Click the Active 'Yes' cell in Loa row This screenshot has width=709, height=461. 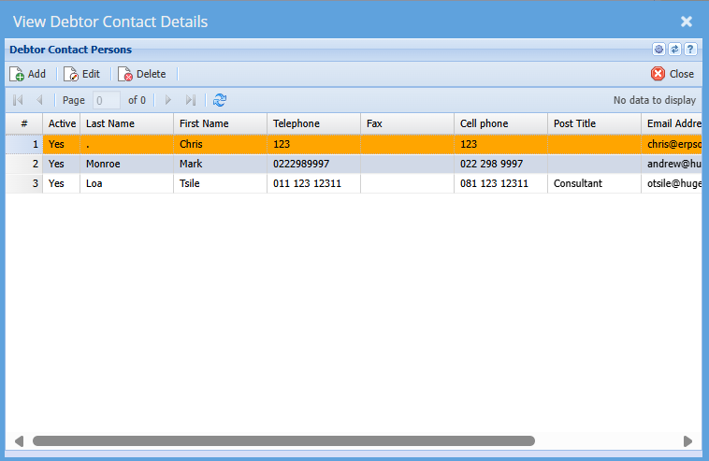tap(62, 183)
